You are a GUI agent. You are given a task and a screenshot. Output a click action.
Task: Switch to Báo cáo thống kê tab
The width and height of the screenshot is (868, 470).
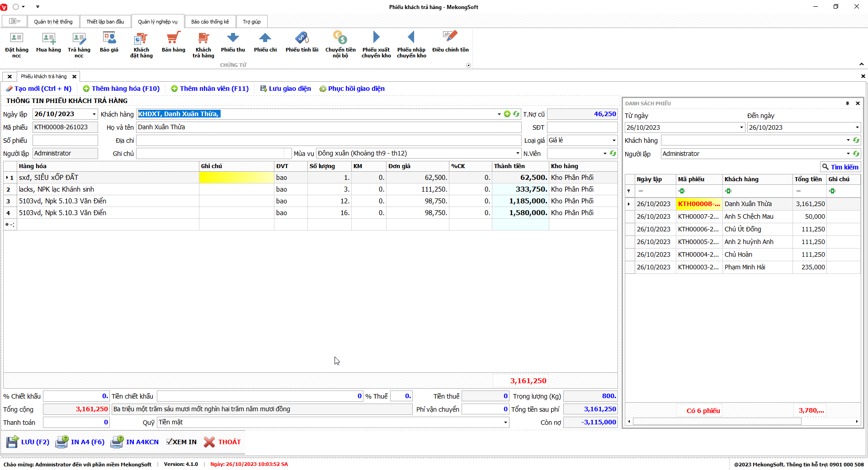click(x=210, y=22)
